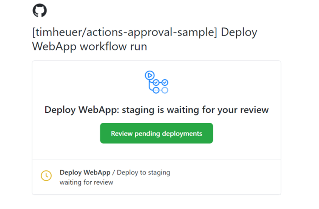The image size is (319, 209).
Task: Click the play circle in the workflow icon
Action: click(x=150, y=75)
